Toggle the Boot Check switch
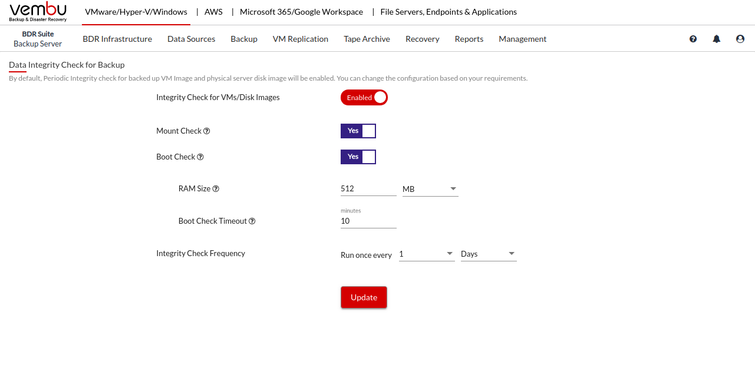The width and height of the screenshot is (755, 388). click(x=358, y=157)
